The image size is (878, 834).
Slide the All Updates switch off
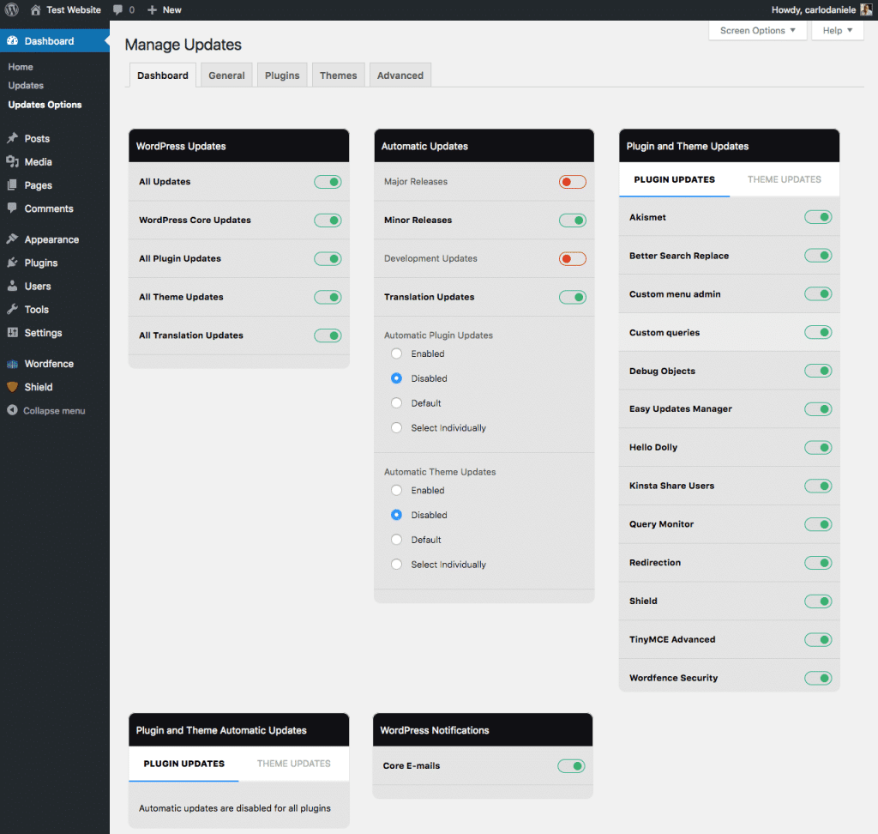(328, 181)
